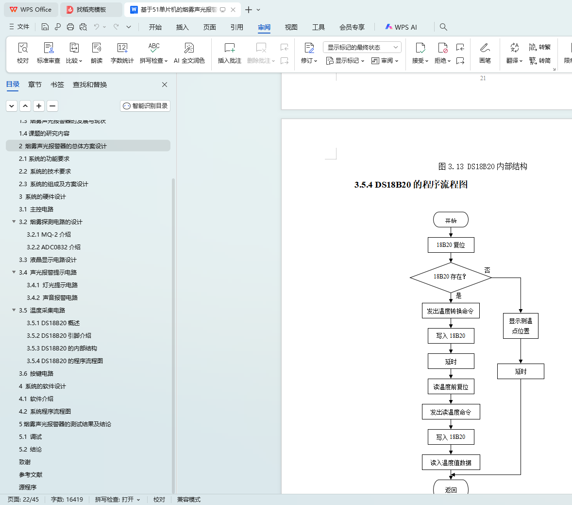The height and width of the screenshot is (505, 572).
Task: Open 显示标记的最终状态 combo box
Action: [362, 47]
